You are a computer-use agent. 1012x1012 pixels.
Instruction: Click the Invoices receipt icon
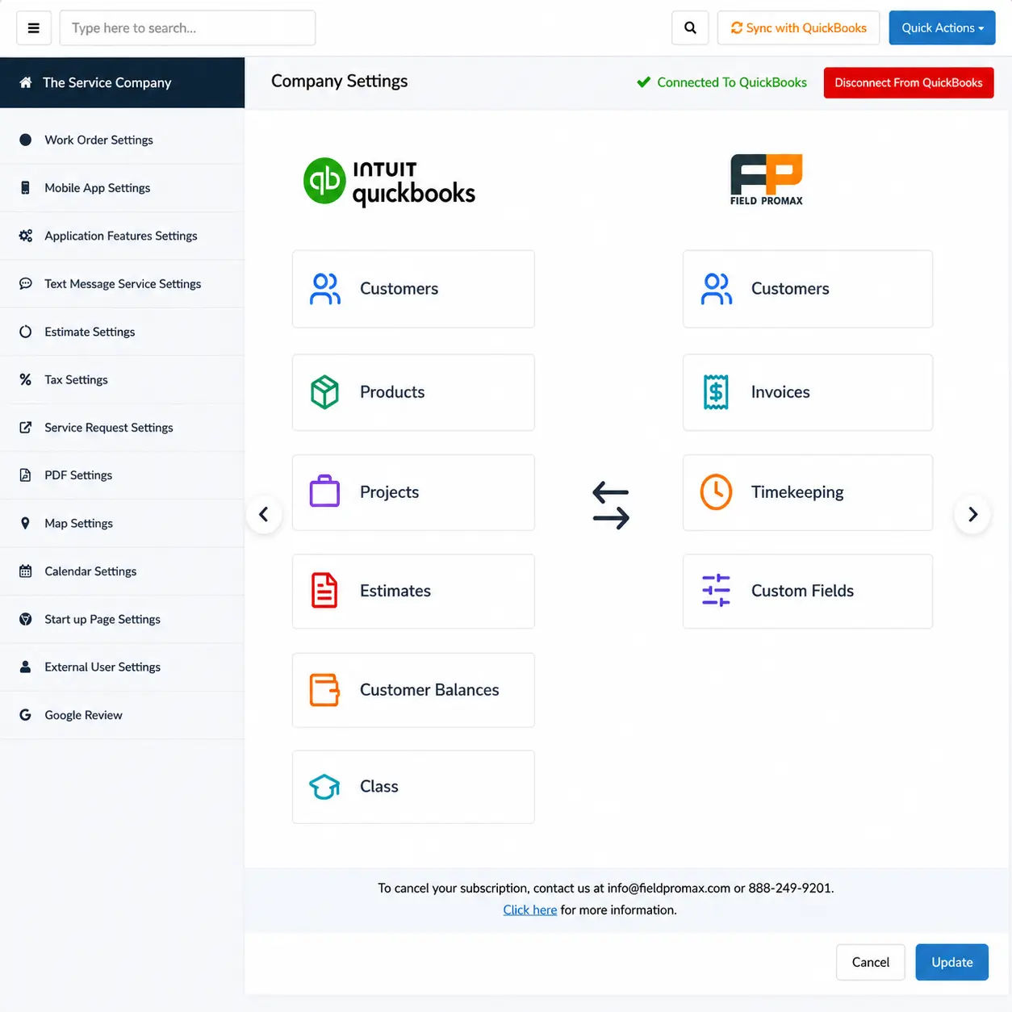coord(716,392)
